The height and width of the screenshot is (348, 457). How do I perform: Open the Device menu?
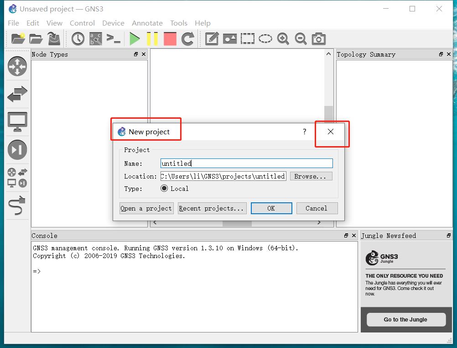114,23
